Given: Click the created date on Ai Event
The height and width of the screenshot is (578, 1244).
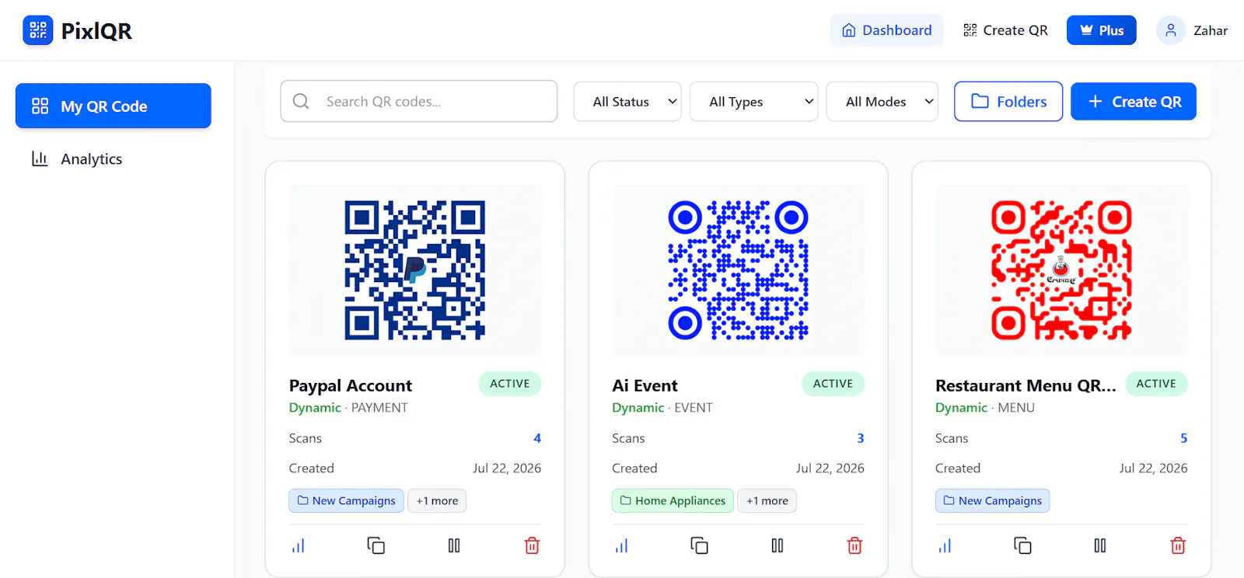Looking at the screenshot, I should tap(830, 468).
